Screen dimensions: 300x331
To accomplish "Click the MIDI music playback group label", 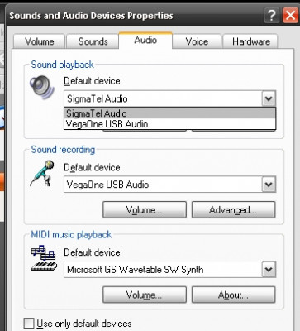I will tap(71, 234).
